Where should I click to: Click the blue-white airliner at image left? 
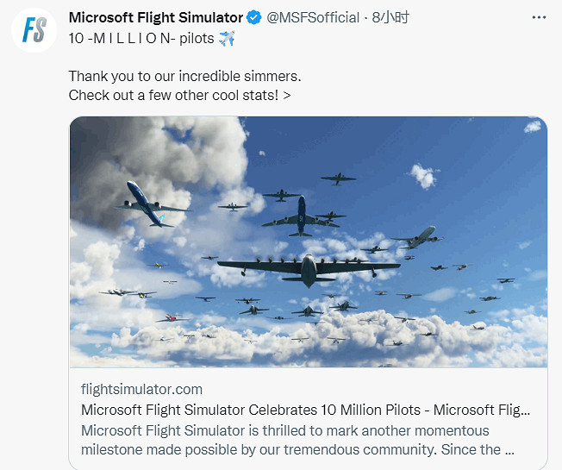(147, 204)
